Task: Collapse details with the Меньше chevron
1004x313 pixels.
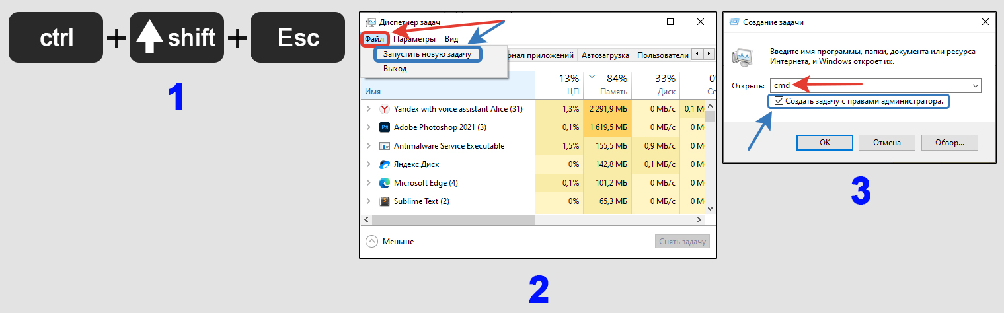Action: pyautogui.click(x=371, y=242)
